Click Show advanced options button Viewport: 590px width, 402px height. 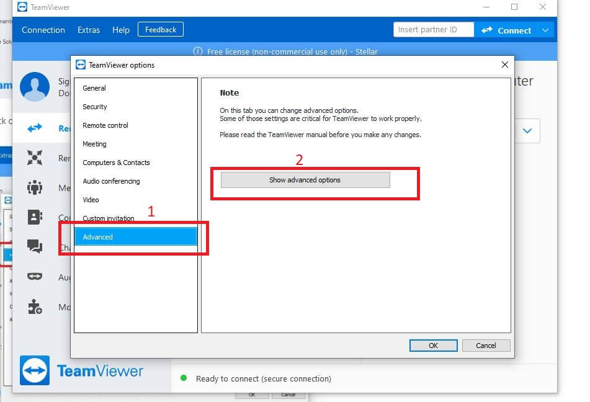tap(305, 180)
